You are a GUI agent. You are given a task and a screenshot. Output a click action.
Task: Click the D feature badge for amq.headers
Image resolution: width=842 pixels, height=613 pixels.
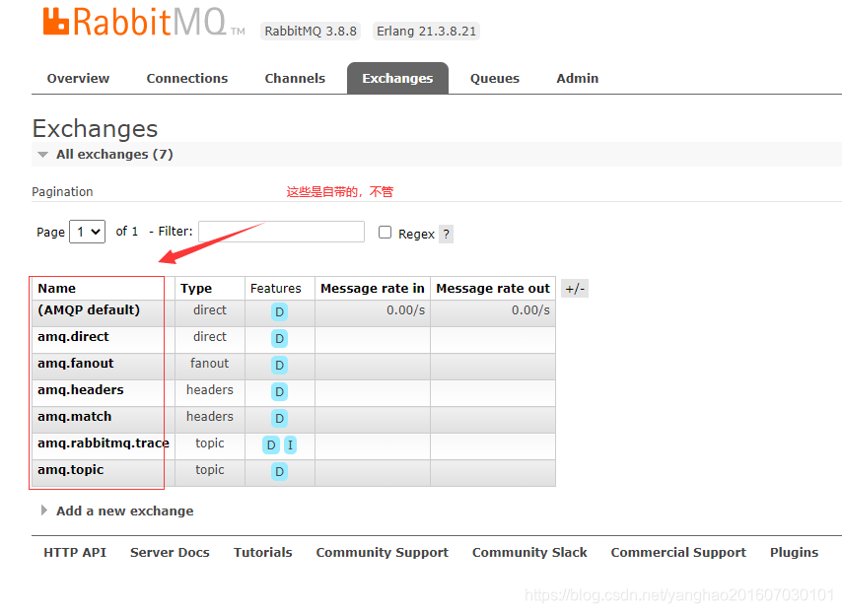279,391
